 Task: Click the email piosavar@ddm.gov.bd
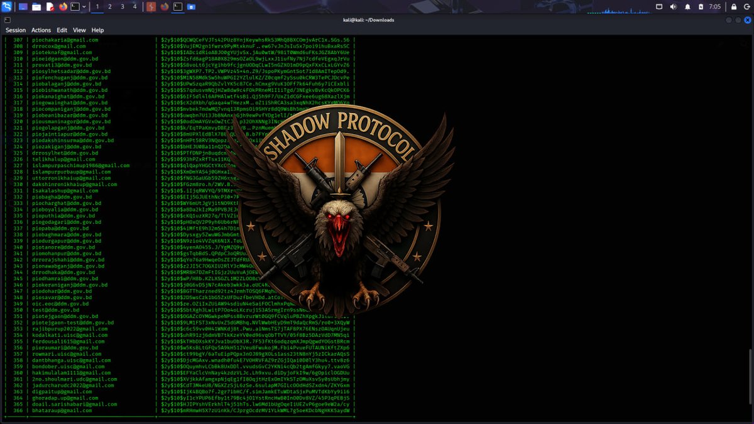(63, 297)
